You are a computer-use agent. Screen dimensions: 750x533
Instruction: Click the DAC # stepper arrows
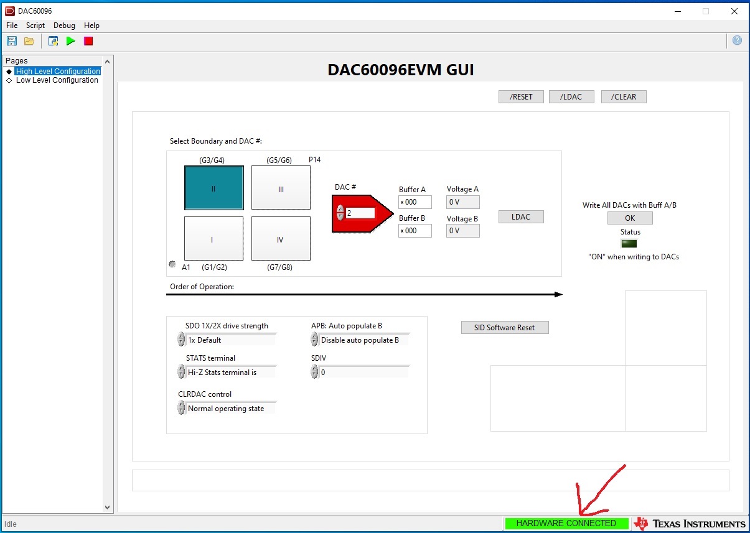click(340, 213)
